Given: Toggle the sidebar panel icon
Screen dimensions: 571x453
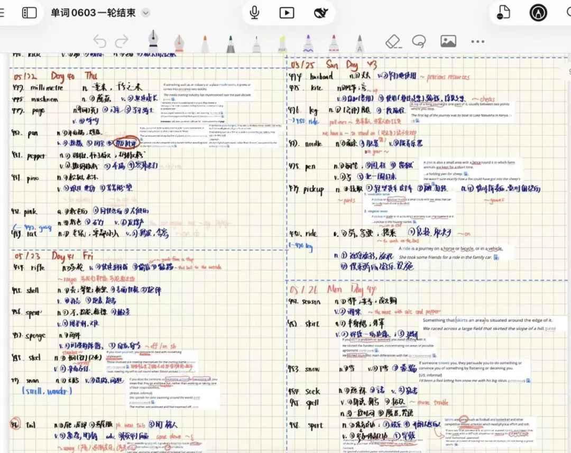Looking at the screenshot, I should pyautogui.click(x=29, y=13).
